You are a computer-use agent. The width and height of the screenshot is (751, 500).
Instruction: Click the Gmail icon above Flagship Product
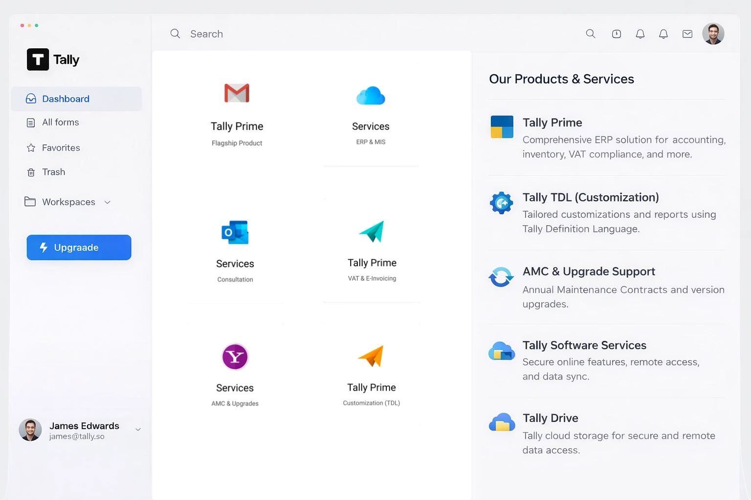(x=237, y=93)
